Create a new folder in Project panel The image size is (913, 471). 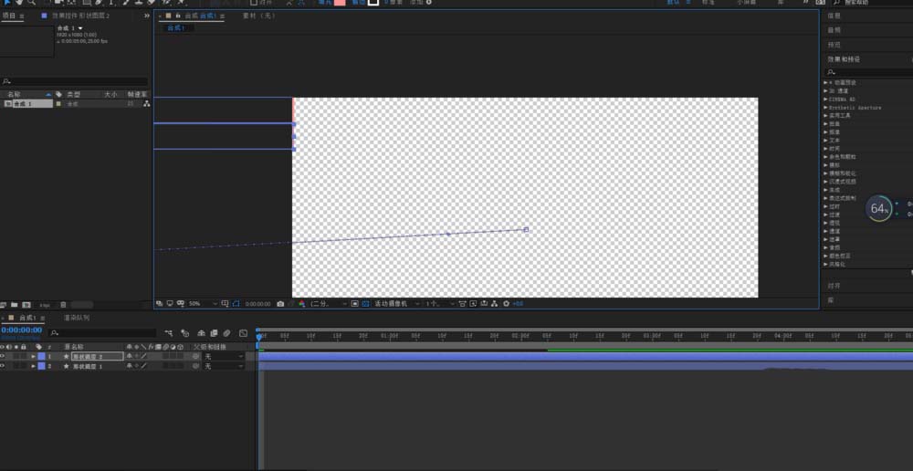(14, 305)
